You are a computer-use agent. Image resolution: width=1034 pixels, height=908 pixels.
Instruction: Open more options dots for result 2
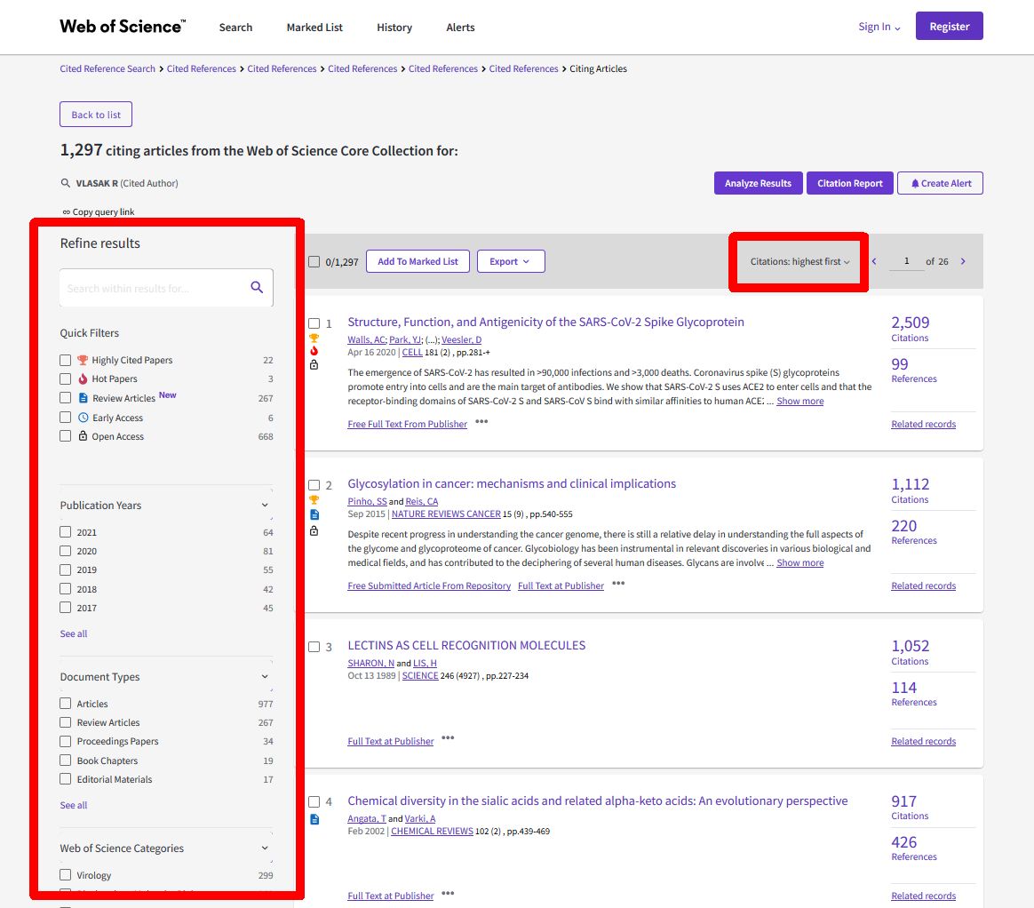click(618, 584)
